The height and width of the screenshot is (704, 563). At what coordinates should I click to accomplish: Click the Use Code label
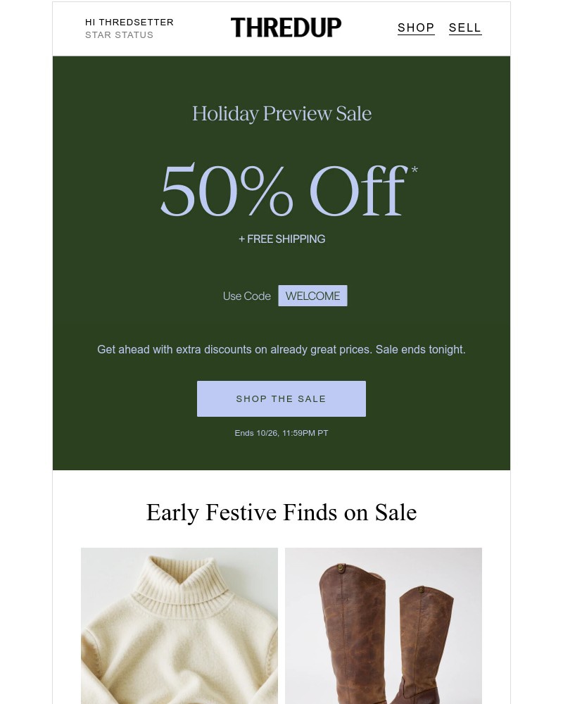tap(246, 296)
